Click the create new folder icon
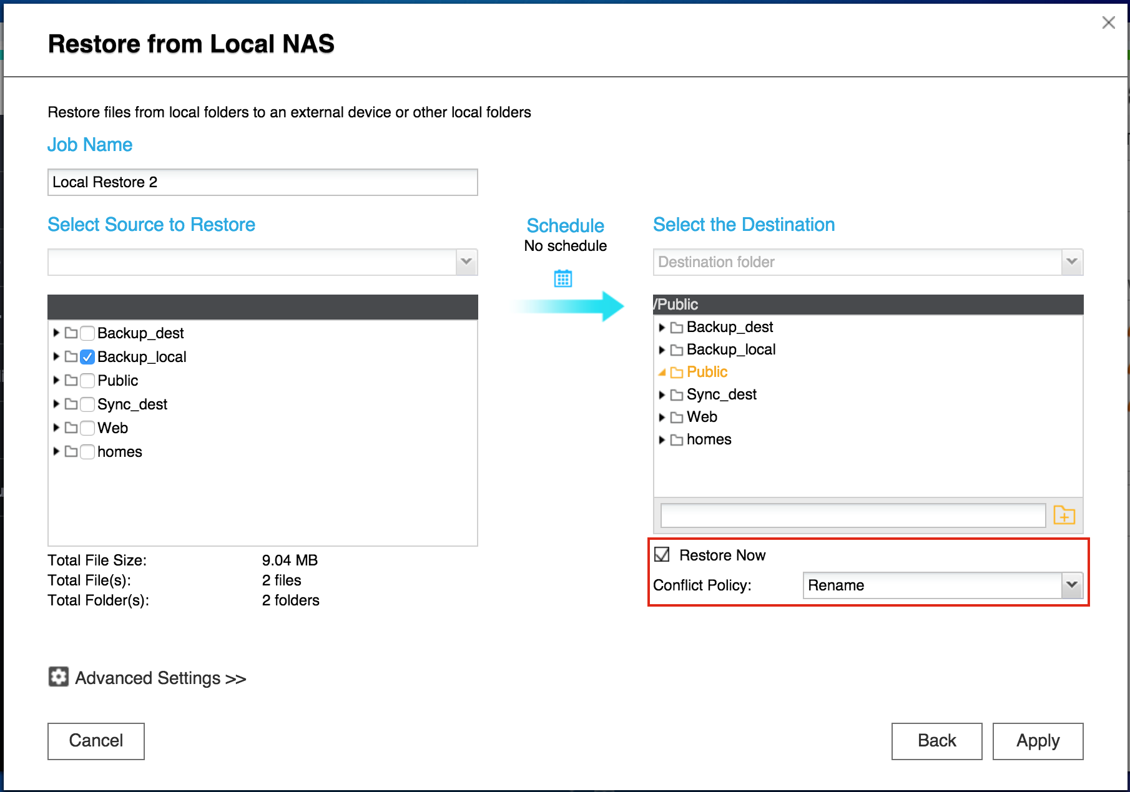The height and width of the screenshot is (792, 1130). 1064,515
